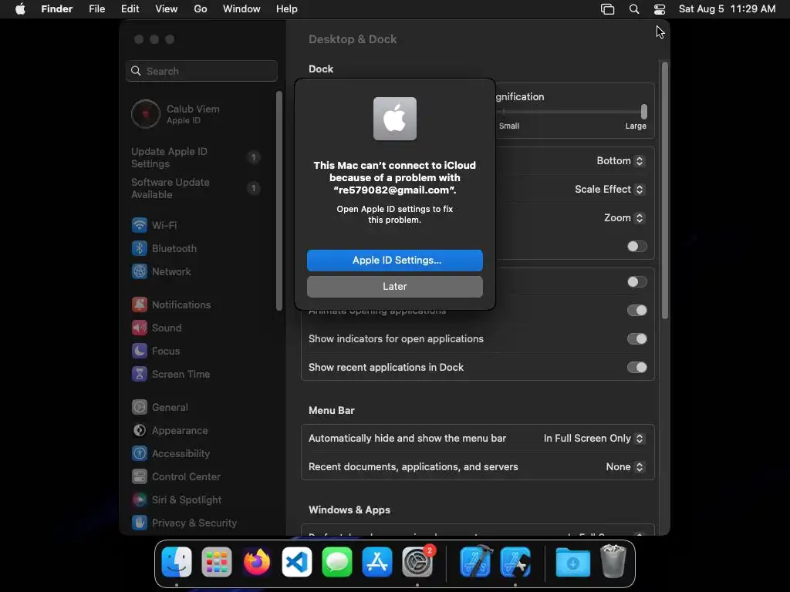Open the Zoom dropdown
This screenshot has width=790, height=592.
(624, 218)
